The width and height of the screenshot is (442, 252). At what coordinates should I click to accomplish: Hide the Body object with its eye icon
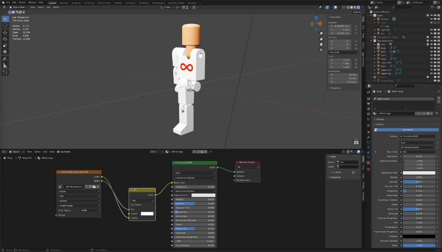pos(431,48)
